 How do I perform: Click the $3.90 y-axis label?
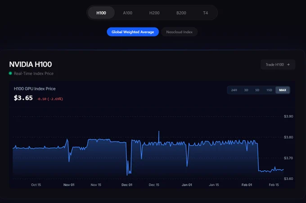[288, 116]
